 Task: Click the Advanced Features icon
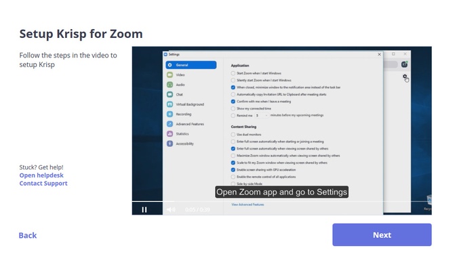coord(170,124)
